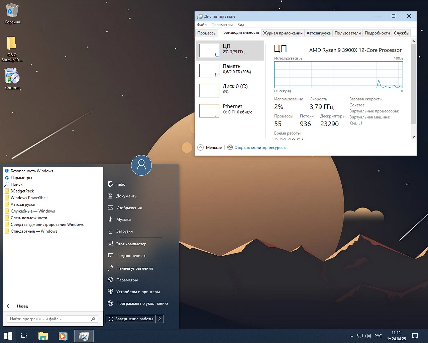Launch the Chrome desktop icon
Image resolution: width=428 pixels, height=343 pixels.
[12, 79]
